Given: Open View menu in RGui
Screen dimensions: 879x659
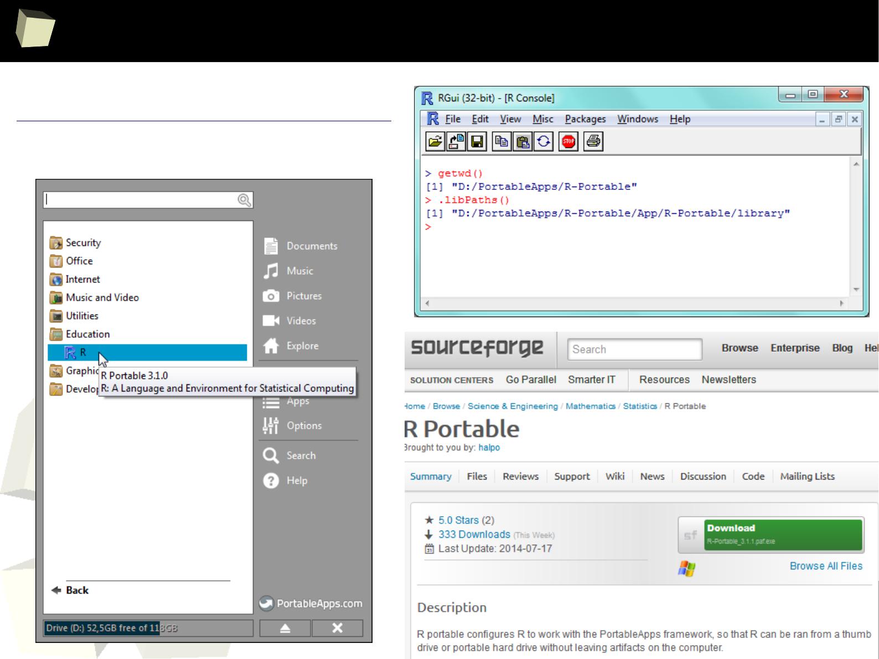Looking at the screenshot, I should pyautogui.click(x=510, y=119).
